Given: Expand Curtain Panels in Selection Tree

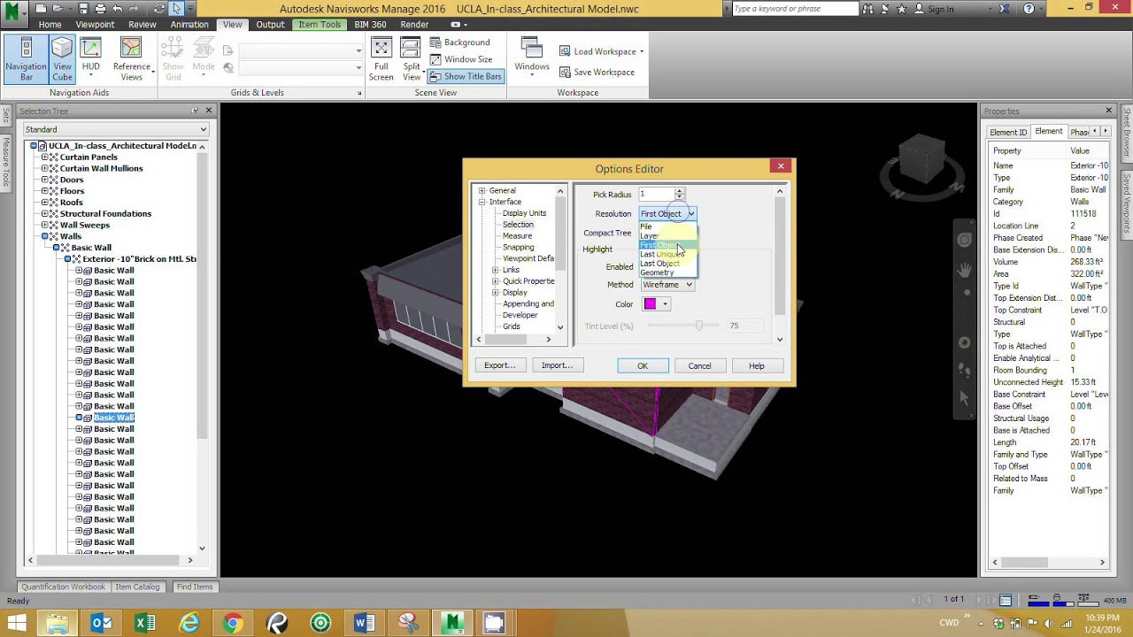Looking at the screenshot, I should (x=44, y=157).
